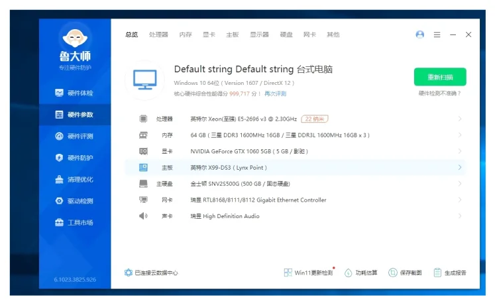Screen dimensions: 495x305
Task: Click the RTL8168 Gigabit Ethernet Controller text
Action: [x=258, y=200]
